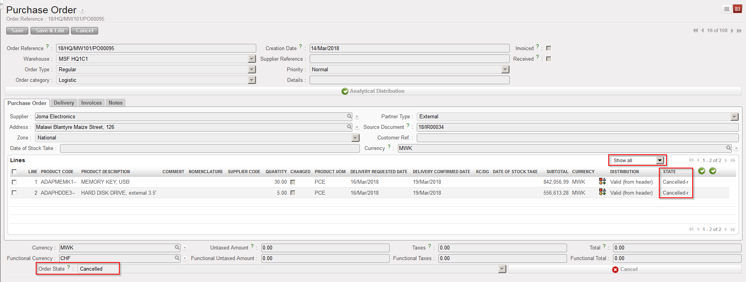Viewport: 746px width, 282px height.
Task: Click the Analytical Distribution green check icon
Action: click(345, 91)
